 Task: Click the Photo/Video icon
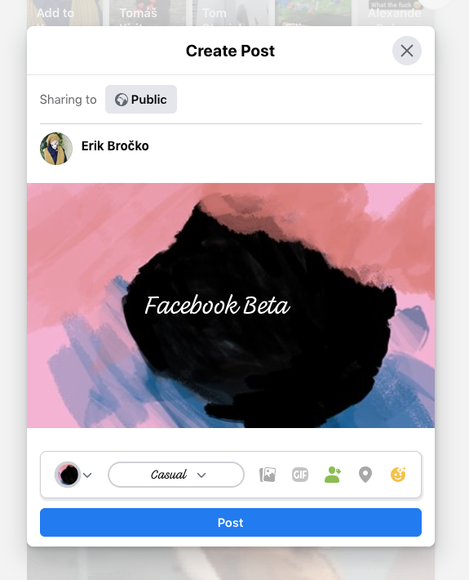(268, 475)
